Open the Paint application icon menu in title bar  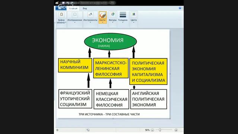pyautogui.click(x=57, y=3)
